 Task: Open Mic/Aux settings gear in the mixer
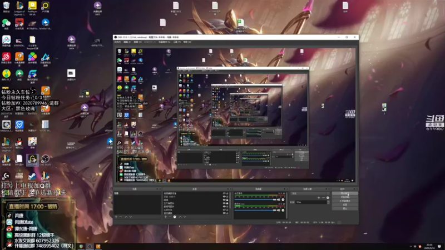coord(283,210)
